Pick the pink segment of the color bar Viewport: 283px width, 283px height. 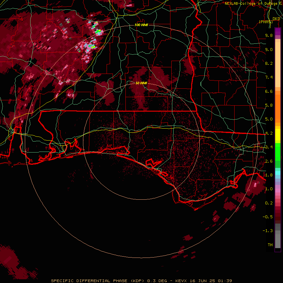278,191
